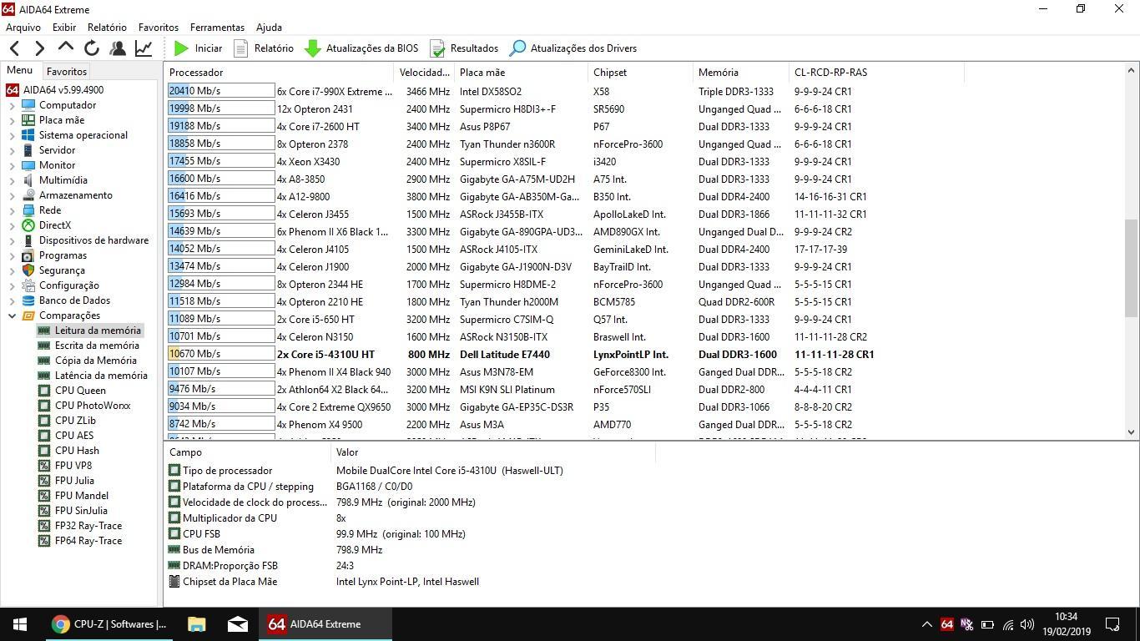The image size is (1140, 641).
Task: Select FP32 Ray-Trace benchmark icon
Action: [x=44, y=526]
